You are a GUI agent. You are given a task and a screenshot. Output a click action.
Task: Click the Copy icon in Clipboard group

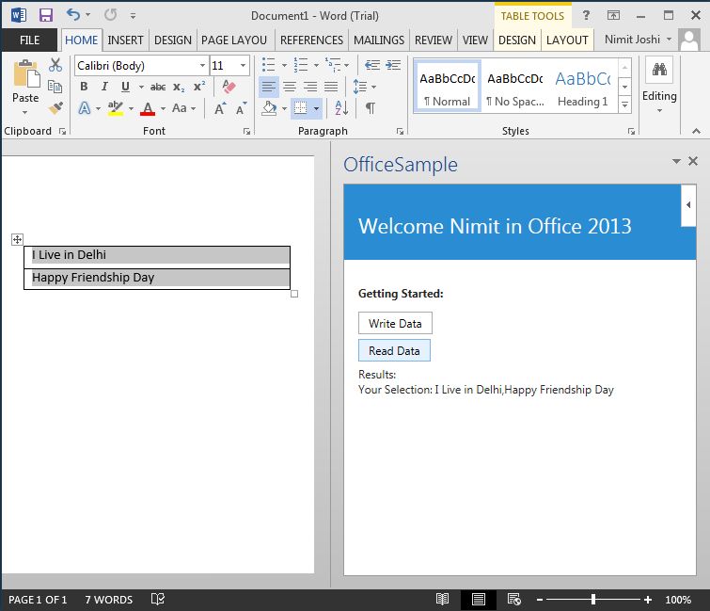pos(55,86)
